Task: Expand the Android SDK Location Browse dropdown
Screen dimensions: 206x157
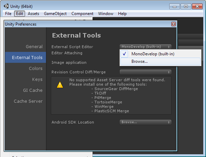Action: coord(146,122)
